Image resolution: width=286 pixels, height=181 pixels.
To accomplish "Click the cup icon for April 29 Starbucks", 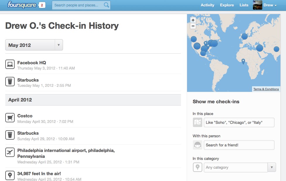I will coord(10,135).
